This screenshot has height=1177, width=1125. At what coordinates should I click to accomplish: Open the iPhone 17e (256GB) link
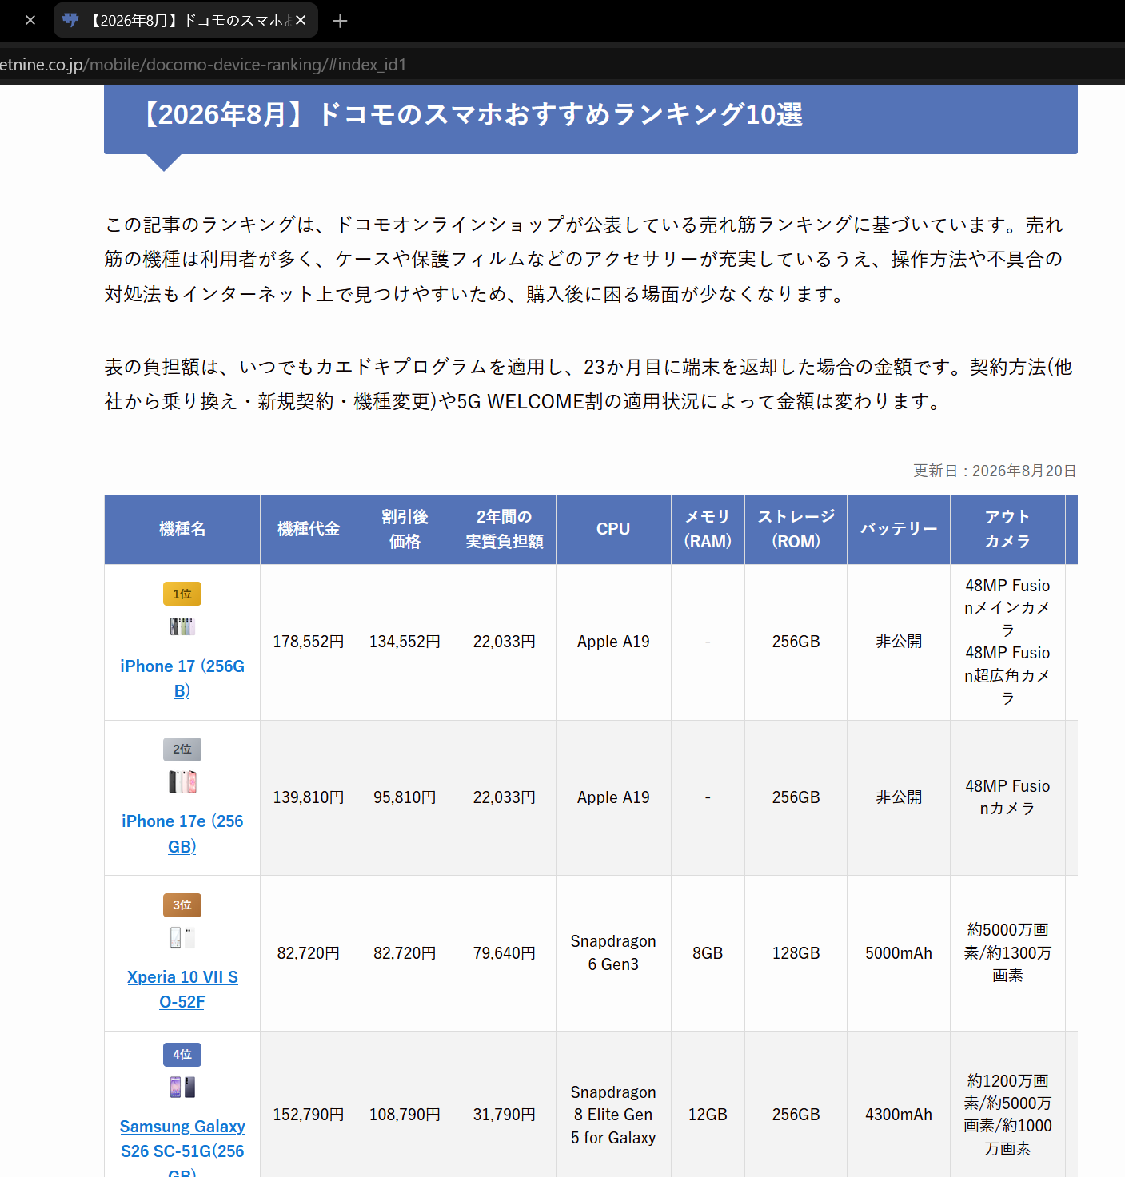[x=182, y=833]
